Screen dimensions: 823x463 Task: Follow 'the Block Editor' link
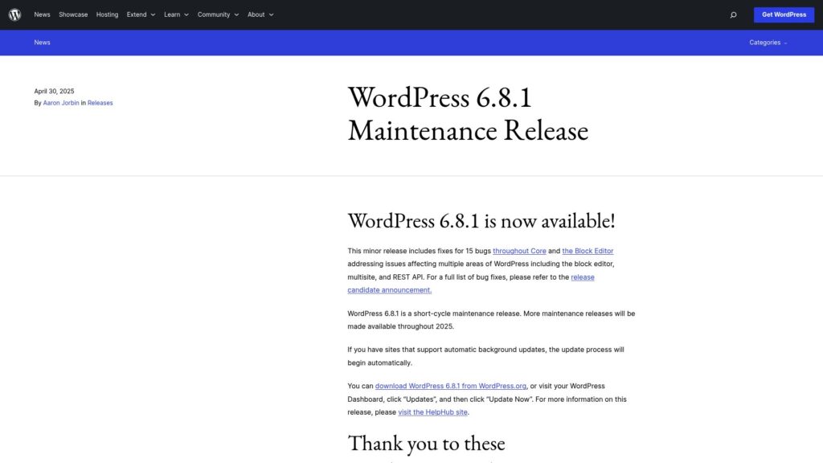click(x=588, y=251)
